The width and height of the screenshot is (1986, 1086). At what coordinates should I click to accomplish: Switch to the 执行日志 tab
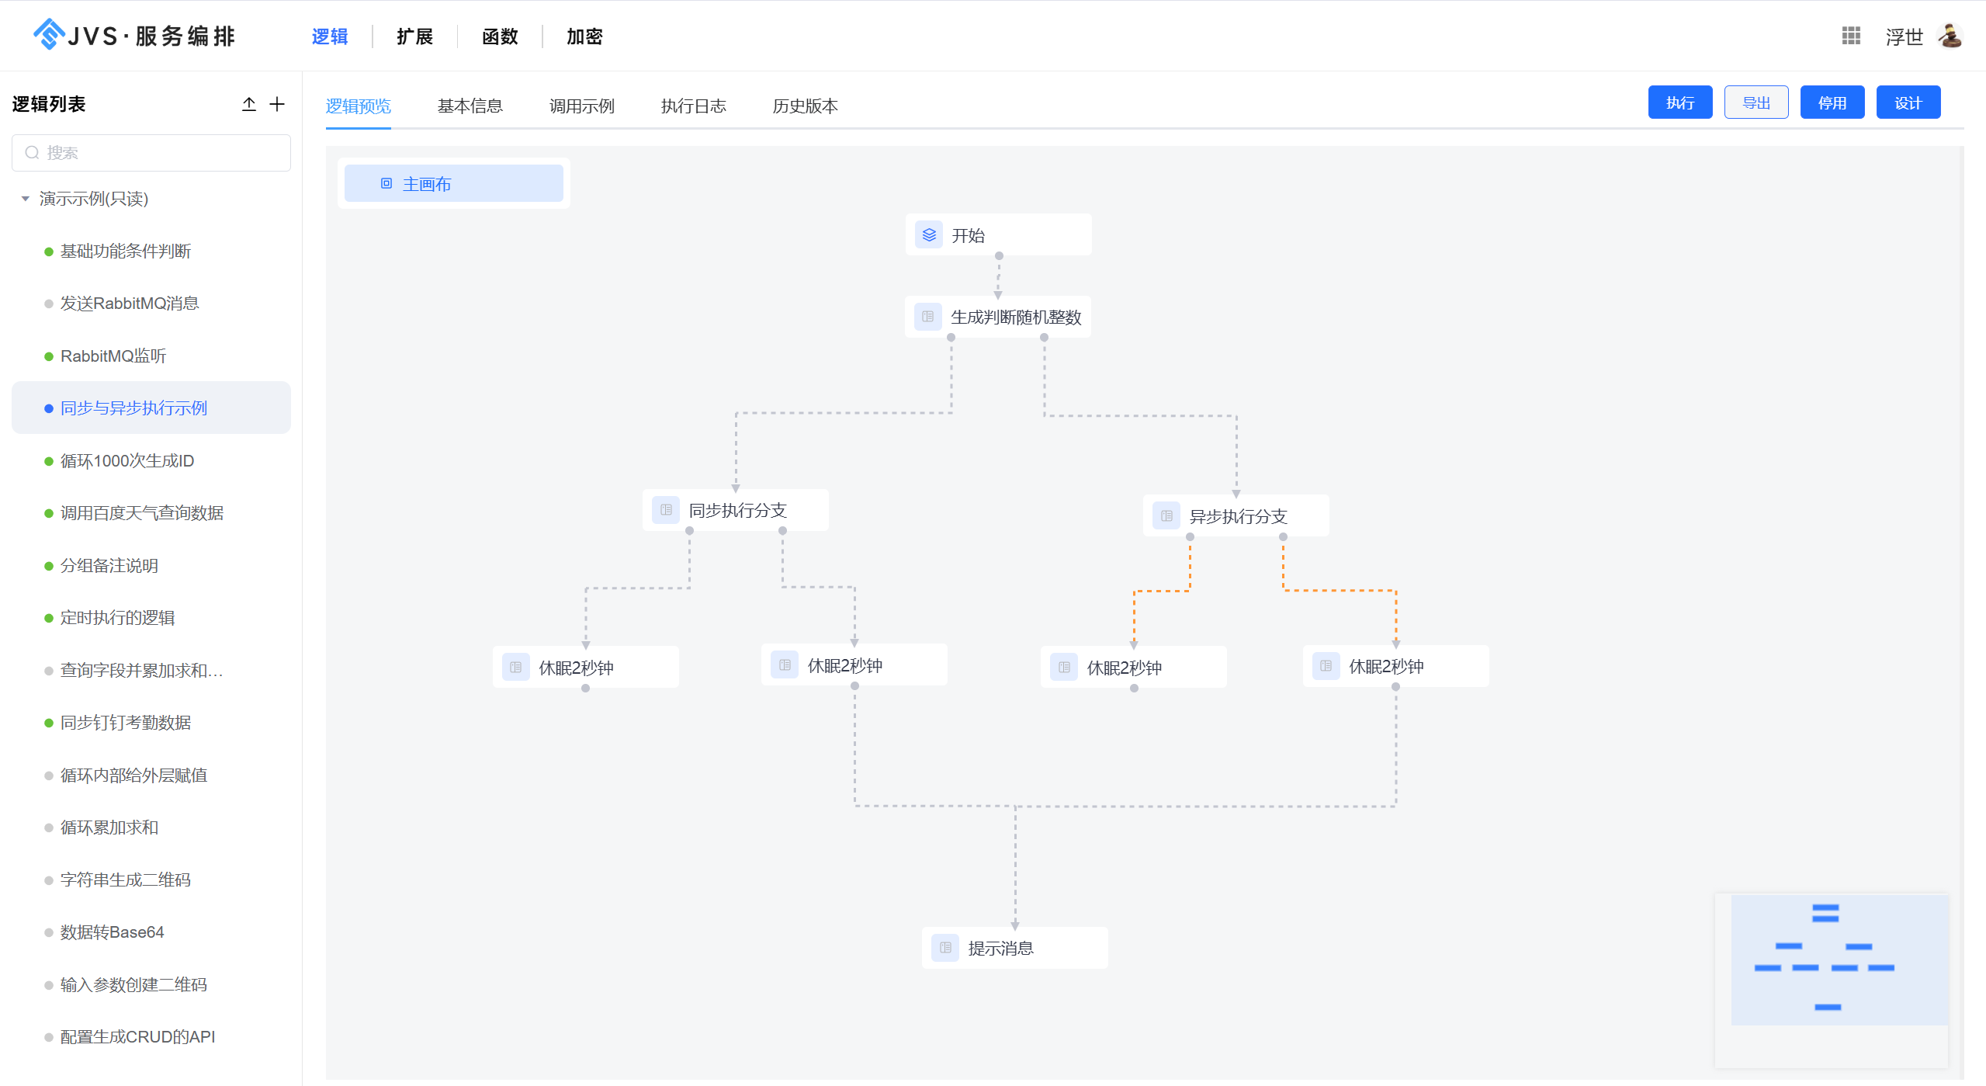pos(693,106)
